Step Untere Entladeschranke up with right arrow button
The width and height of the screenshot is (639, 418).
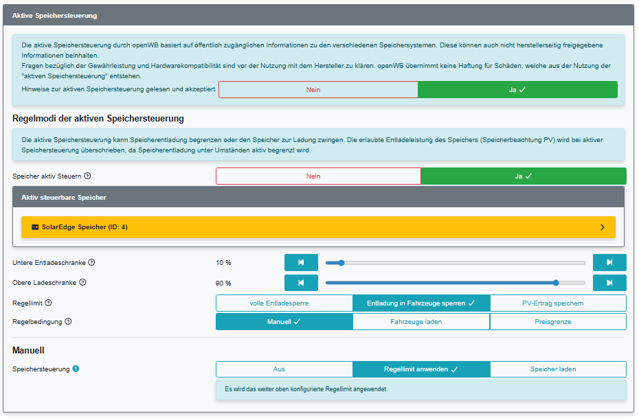click(609, 262)
